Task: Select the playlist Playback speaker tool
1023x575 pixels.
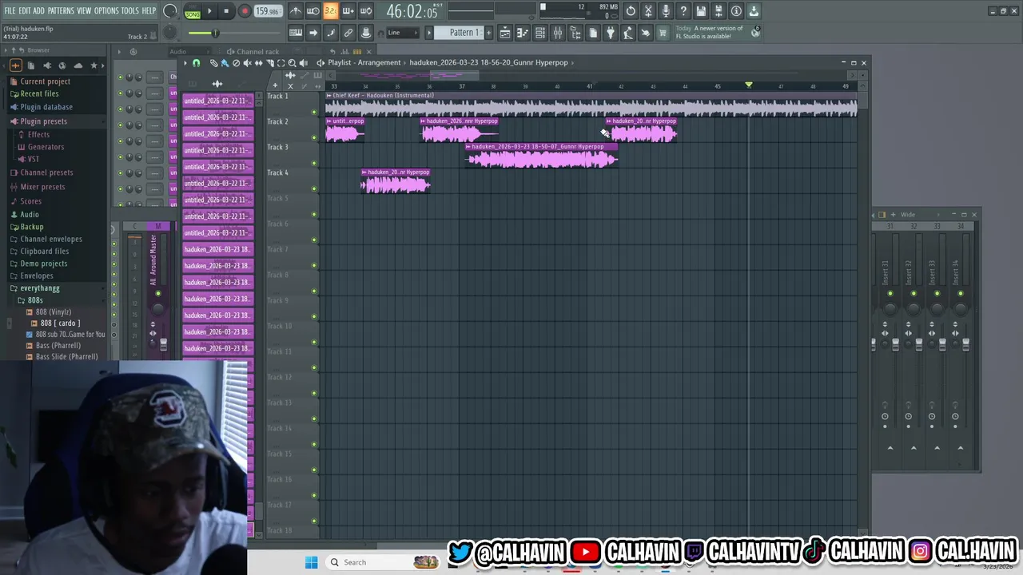Action: pos(303,63)
